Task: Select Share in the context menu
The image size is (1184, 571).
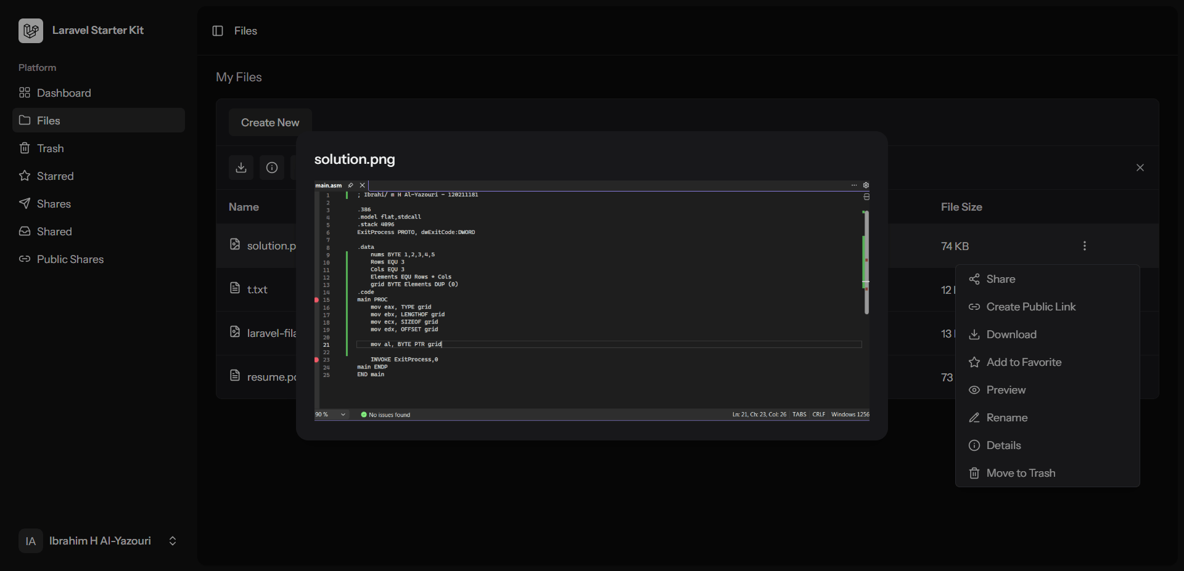Action: [x=1048, y=279]
